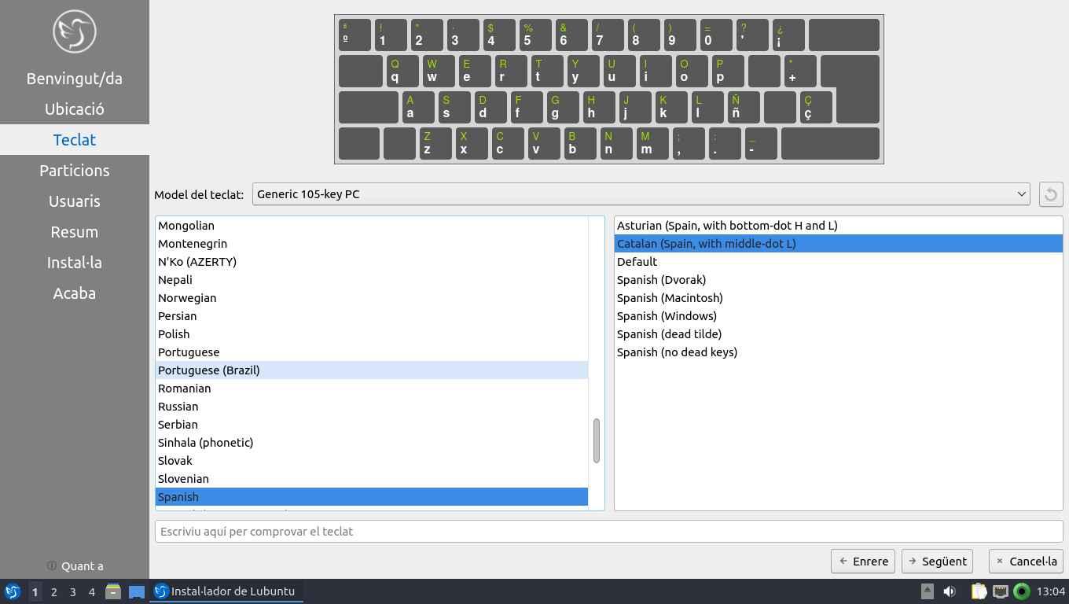Open the volume control tray icon
The width and height of the screenshot is (1069, 604).
(x=950, y=591)
